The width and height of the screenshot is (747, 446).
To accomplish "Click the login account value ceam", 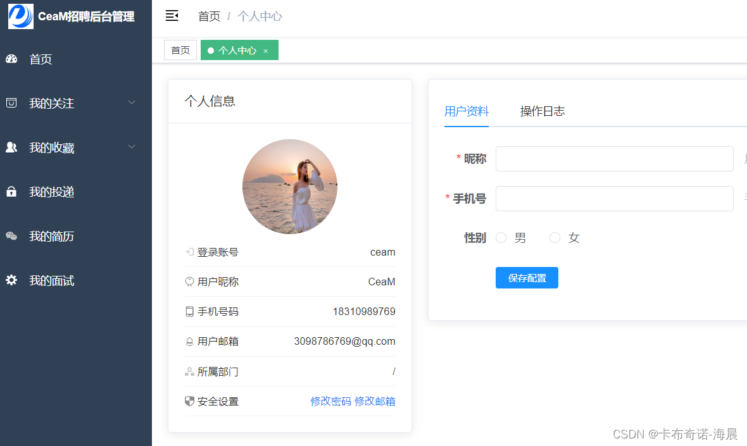I will (x=382, y=252).
